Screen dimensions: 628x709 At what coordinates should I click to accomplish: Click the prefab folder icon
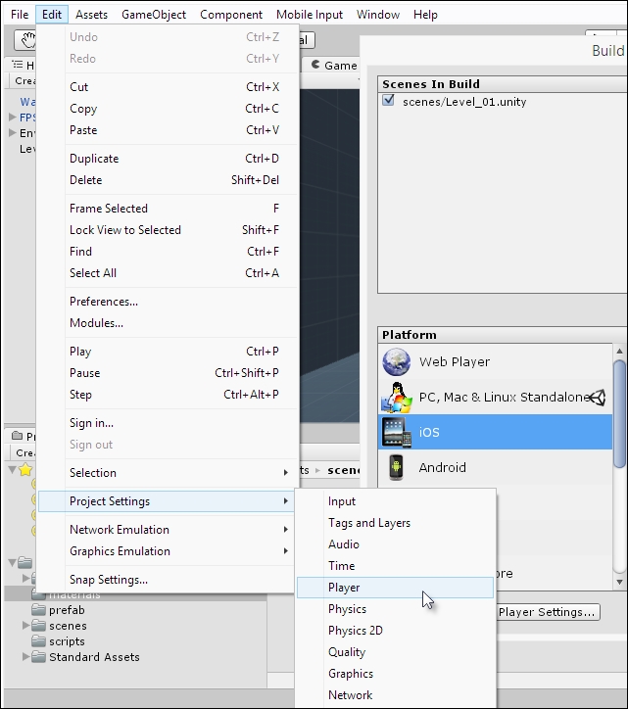pyautogui.click(x=39, y=610)
